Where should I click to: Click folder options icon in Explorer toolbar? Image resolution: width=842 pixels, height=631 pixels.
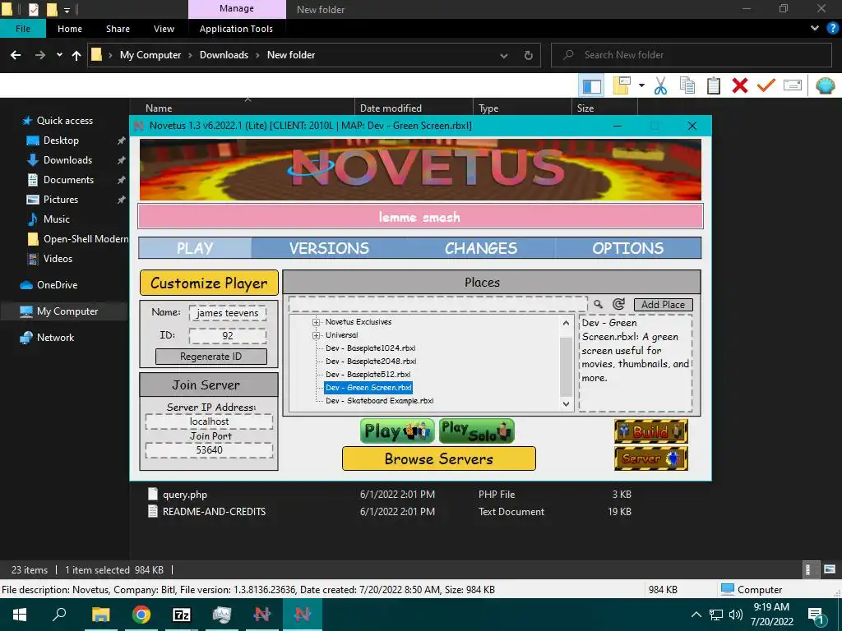[x=622, y=85]
